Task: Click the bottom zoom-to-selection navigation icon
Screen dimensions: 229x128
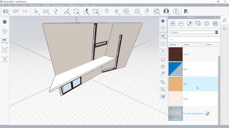Action: [x=163, y=96]
